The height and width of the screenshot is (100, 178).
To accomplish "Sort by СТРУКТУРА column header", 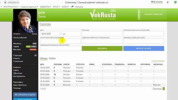I will click(x=80, y=64).
